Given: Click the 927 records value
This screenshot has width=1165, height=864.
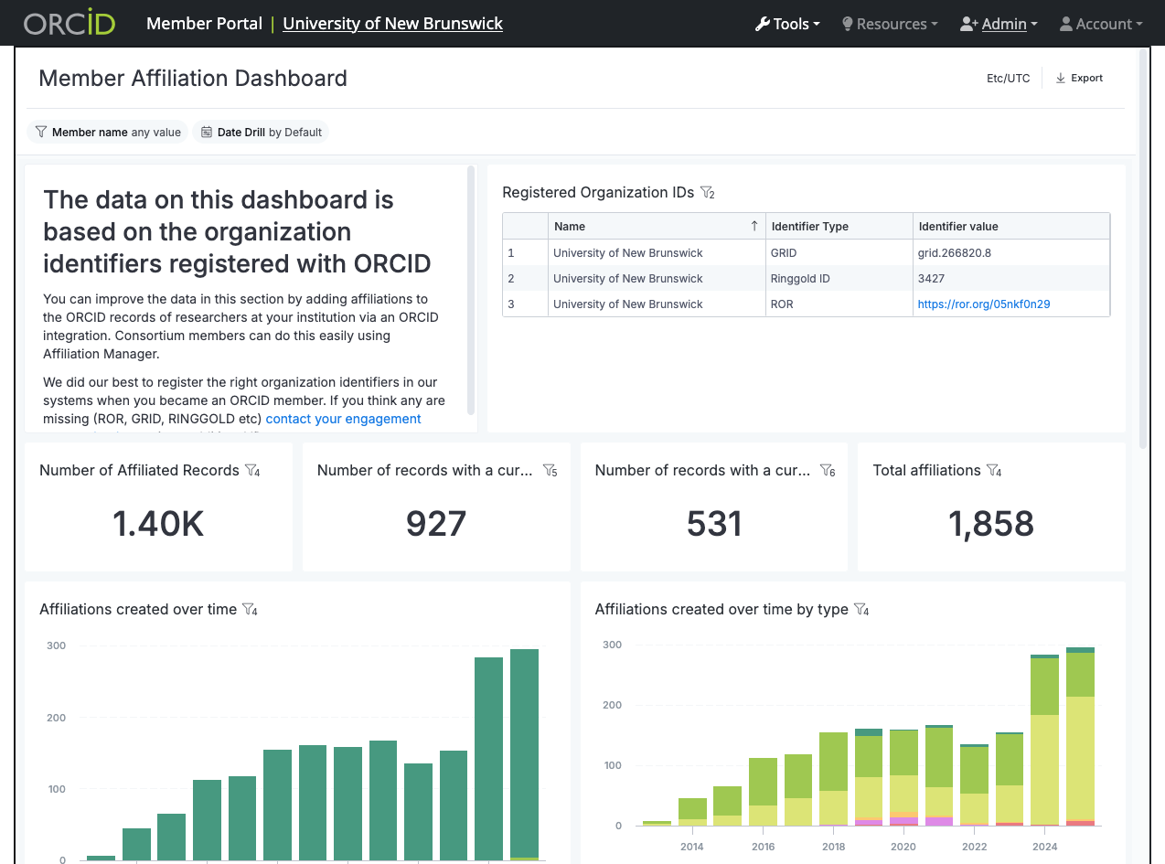Looking at the screenshot, I should [436, 524].
